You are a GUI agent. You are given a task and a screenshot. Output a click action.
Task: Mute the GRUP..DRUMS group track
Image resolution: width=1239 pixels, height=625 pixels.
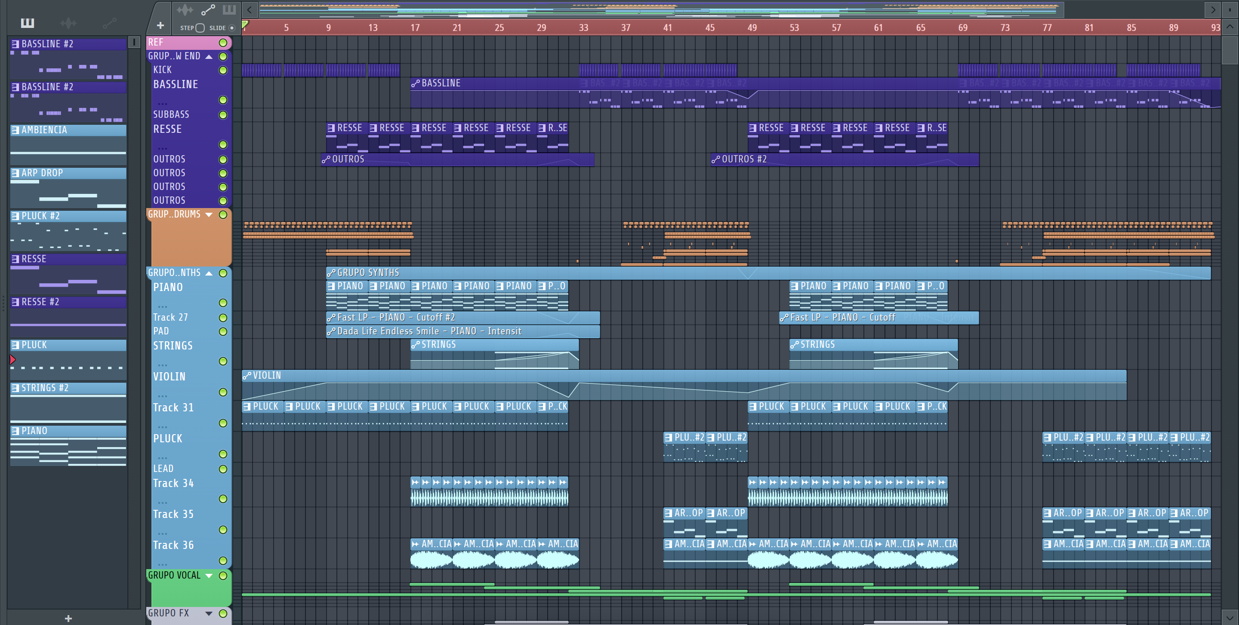tap(223, 215)
